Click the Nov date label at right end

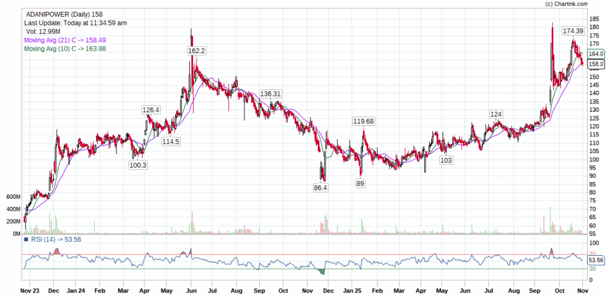(583, 290)
